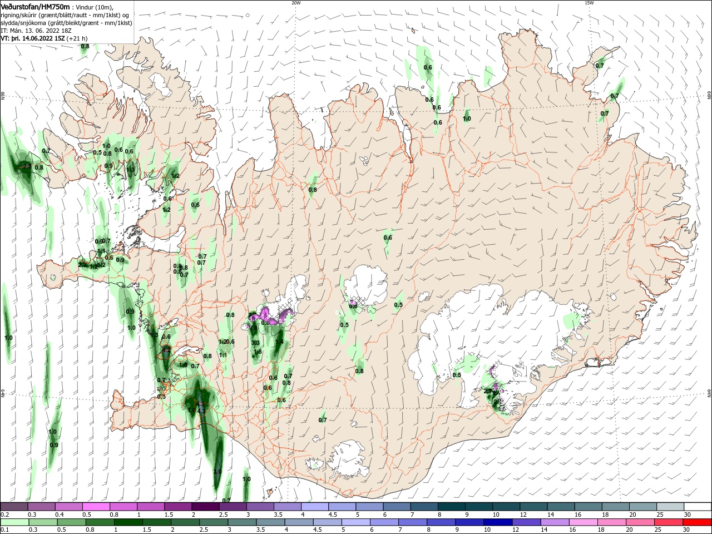Click the '0.4' label on the snow scale
The image size is (712, 534).
[x=60, y=515]
